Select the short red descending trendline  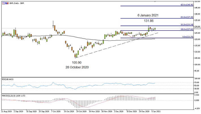click(127, 34)
